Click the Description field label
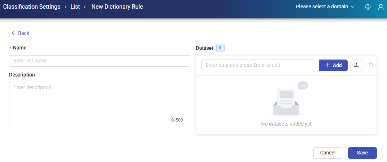 tap(22, 75)
